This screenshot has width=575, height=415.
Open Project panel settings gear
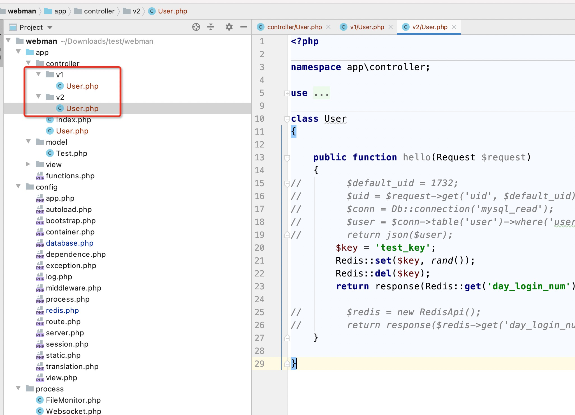pyautogui.click(x=229, y=27)
